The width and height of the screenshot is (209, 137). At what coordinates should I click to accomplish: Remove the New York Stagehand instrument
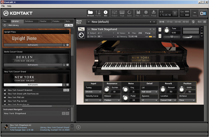pos(202,28)
